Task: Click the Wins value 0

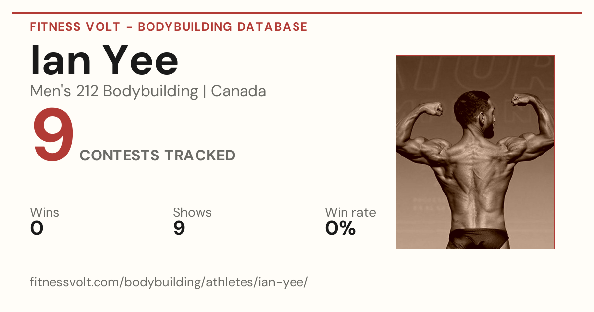Action: [37, 228]
